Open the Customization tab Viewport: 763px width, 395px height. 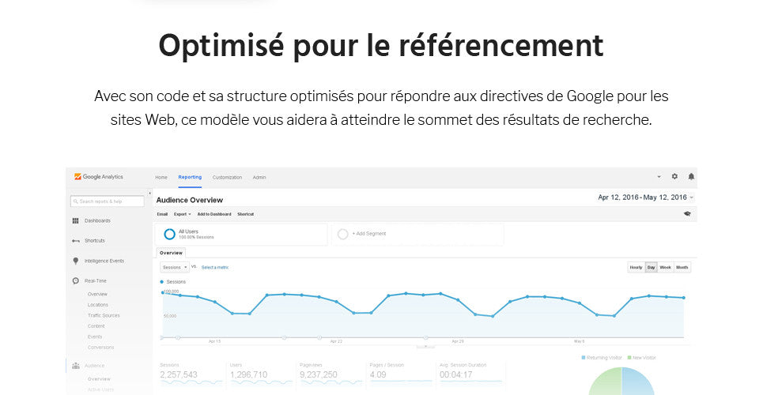coord(227,178)
